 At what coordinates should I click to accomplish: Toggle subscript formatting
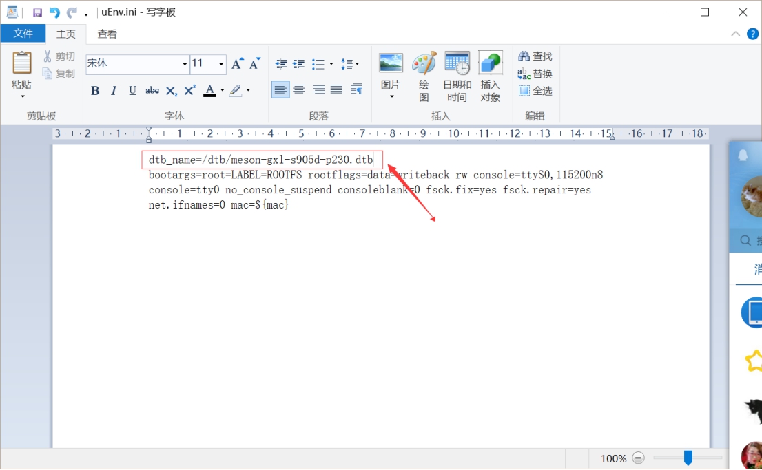coord(171,91)
